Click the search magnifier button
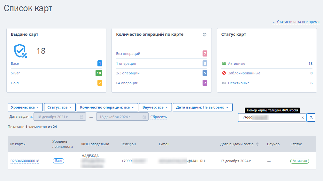Viewport: 323px width, 181px height. (x=311, y=117)
